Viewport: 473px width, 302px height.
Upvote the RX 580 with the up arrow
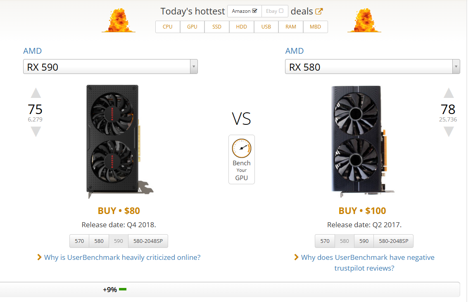tap(449, 93)
